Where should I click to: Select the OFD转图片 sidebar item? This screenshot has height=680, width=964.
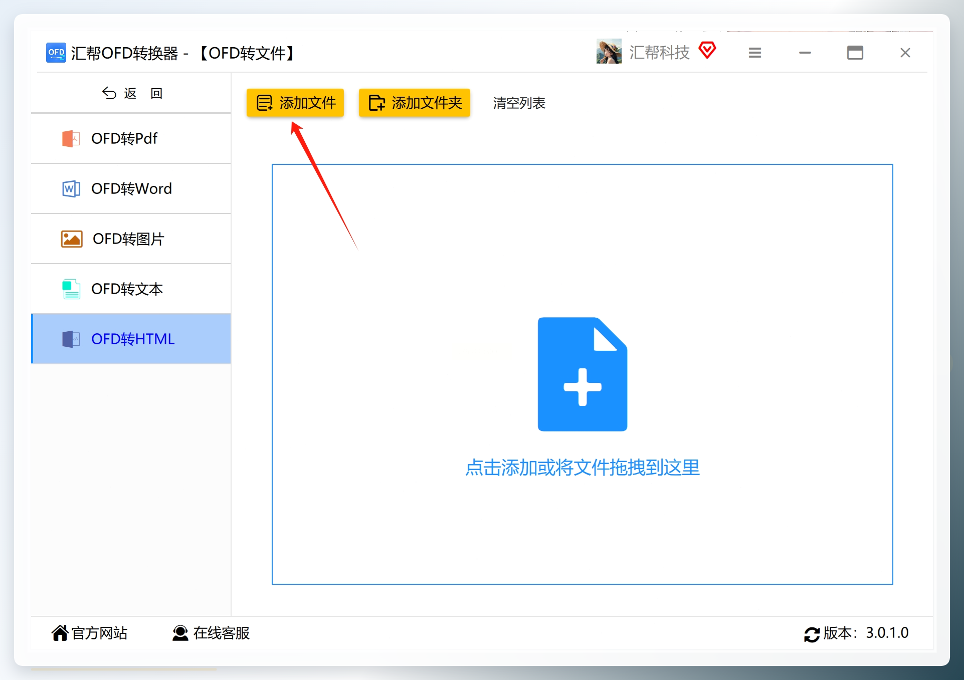[131, 239]
